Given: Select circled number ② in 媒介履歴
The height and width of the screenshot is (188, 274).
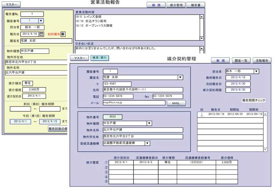Looking at the screenshot, I should click(106, 167).
